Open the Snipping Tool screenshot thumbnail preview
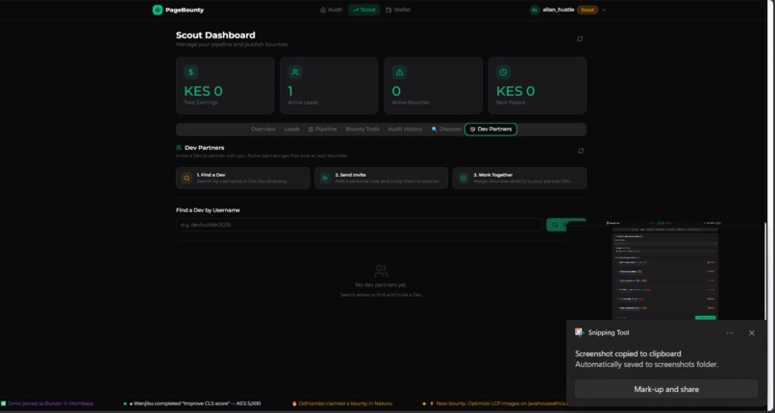 [x=665, y=273]
